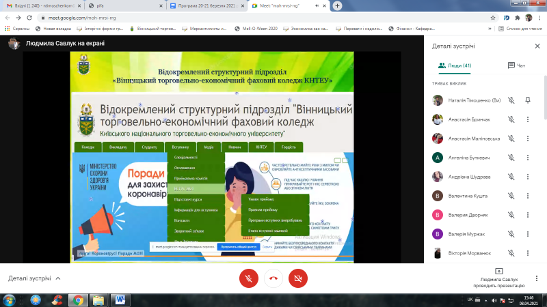Mute audio on the Meet browser tab
The image size is (547, 307).
click(317, 6)
